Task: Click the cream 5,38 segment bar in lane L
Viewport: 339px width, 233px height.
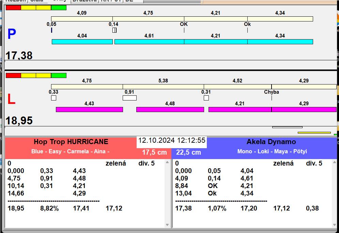Action: tap(163, 87)
